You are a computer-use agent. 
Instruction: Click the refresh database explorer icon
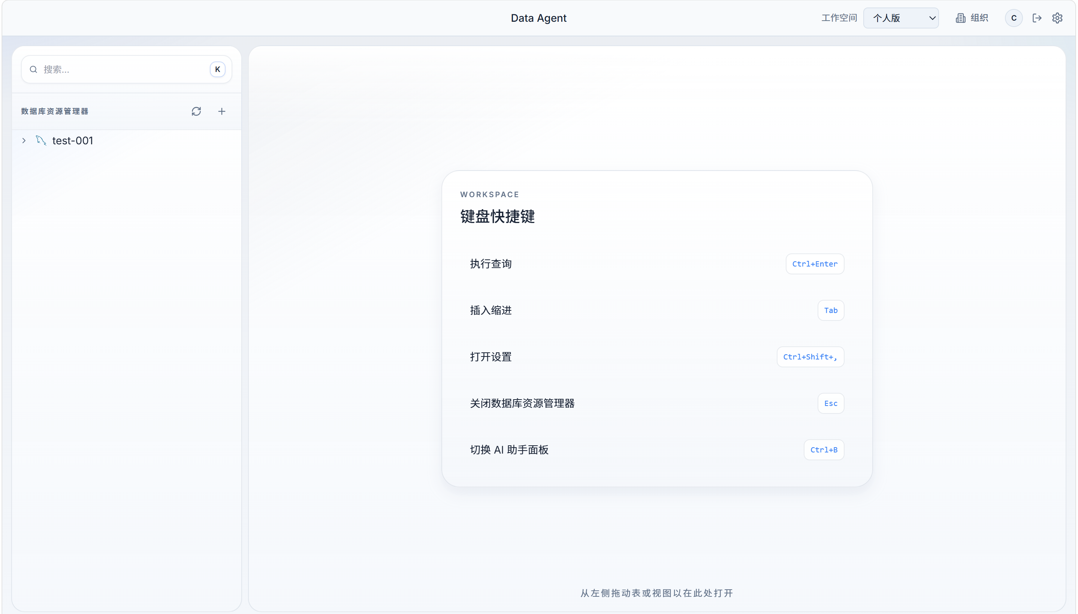(196, 111)
